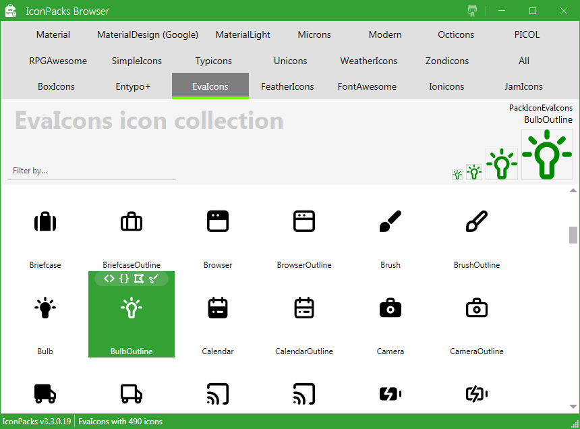The image size is (580, 429).
Task: Switch to the FontAwesome pack tab
Action: (366, 86)
